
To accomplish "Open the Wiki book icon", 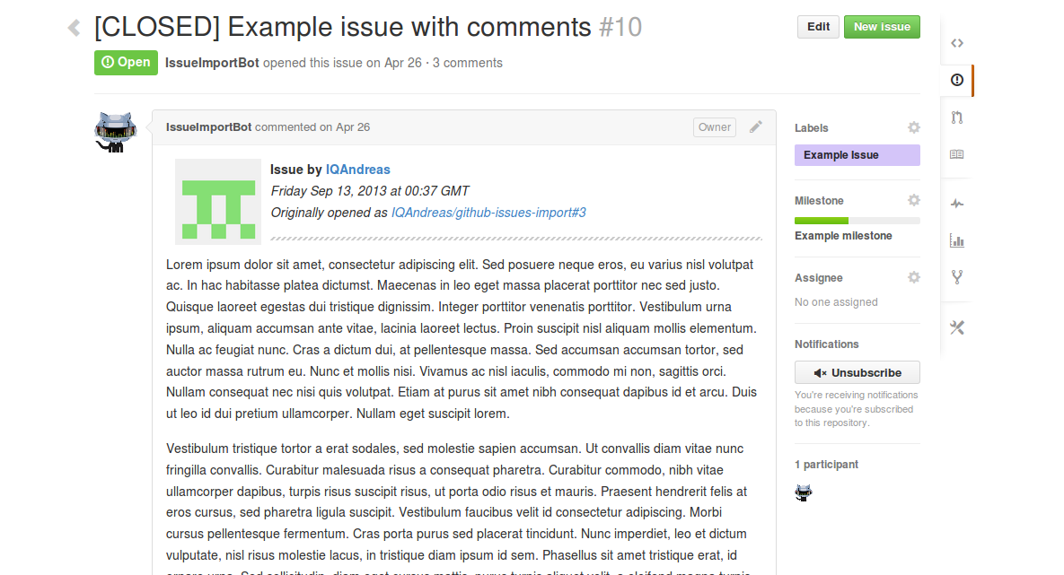I will (957, 154).
